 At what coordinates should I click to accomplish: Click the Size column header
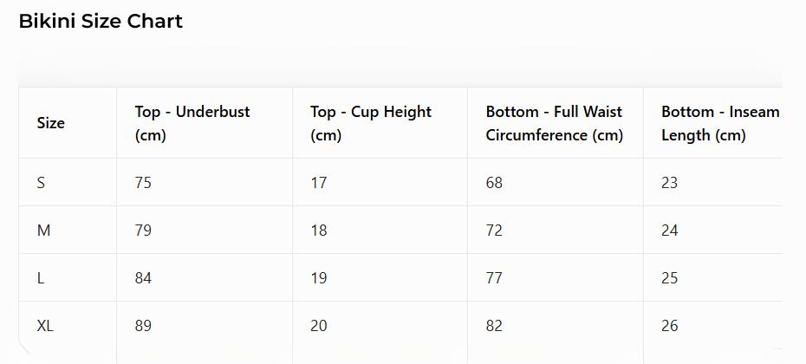tap(51, 123)
